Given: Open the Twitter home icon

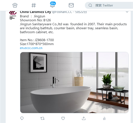Looking at the screenshot, I should pyautogui.click(x=15, y=5).
